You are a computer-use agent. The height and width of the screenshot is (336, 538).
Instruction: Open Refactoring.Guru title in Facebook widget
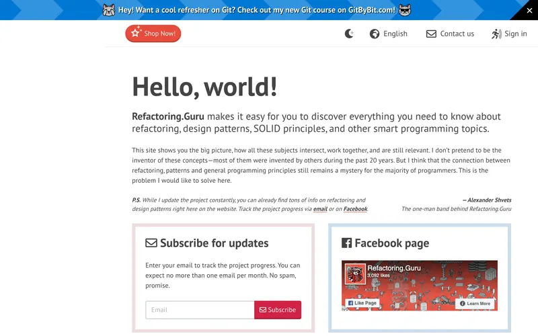(394, 268)
